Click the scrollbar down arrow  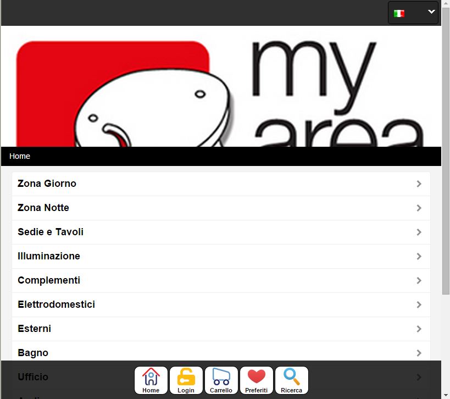[446, 396]
